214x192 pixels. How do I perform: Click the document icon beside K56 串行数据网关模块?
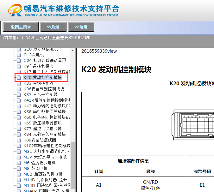pos(19,112)
